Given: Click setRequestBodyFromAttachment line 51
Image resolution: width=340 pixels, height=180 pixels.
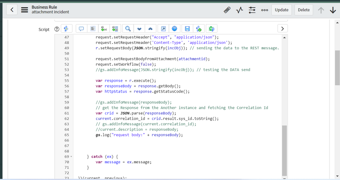Looking at the screenshot, I should tap(153, 59).
